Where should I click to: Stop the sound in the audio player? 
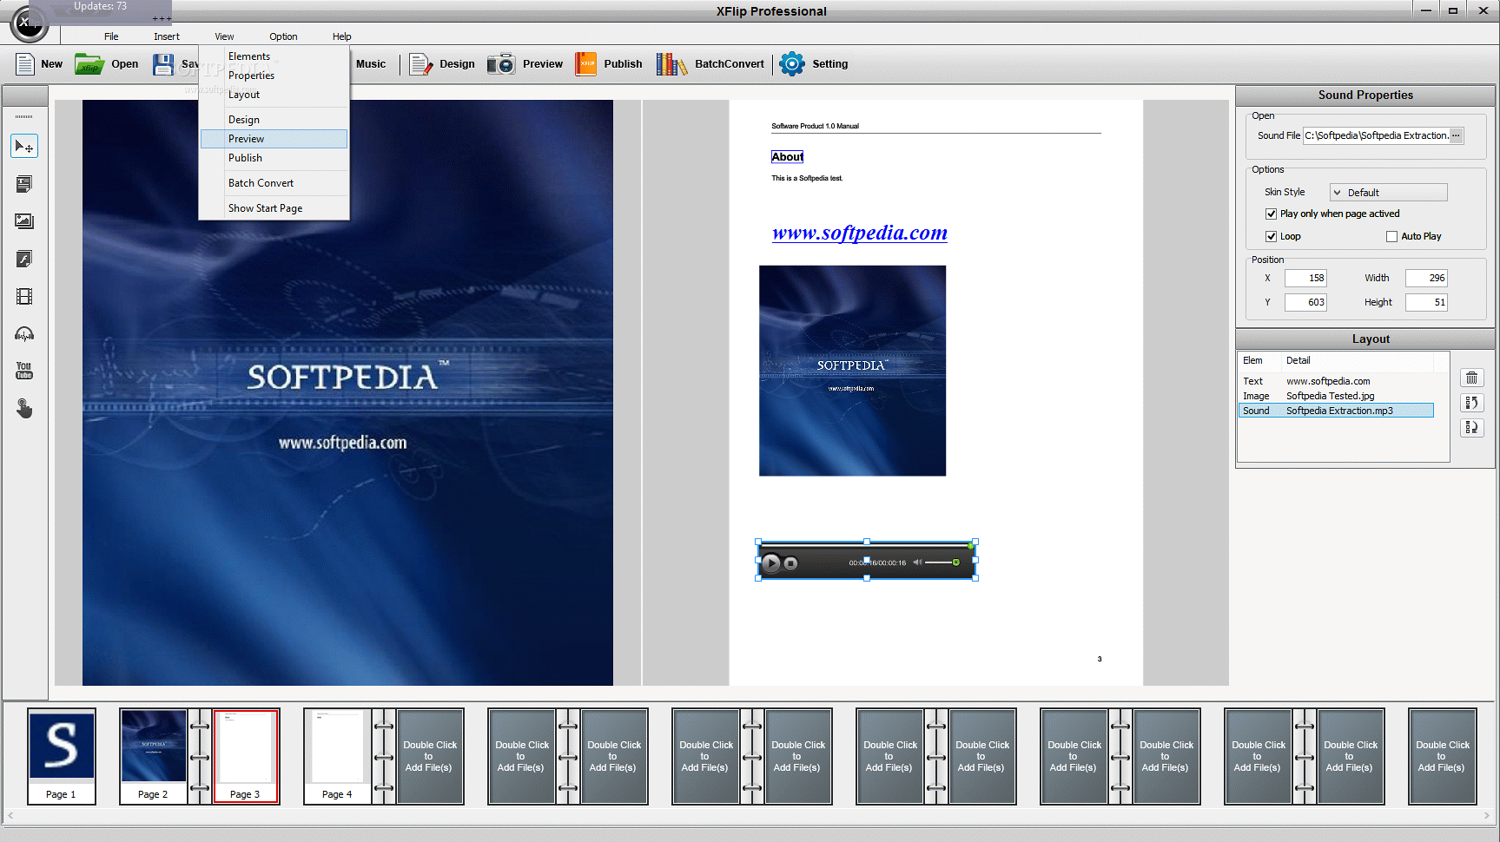point(790,563)
